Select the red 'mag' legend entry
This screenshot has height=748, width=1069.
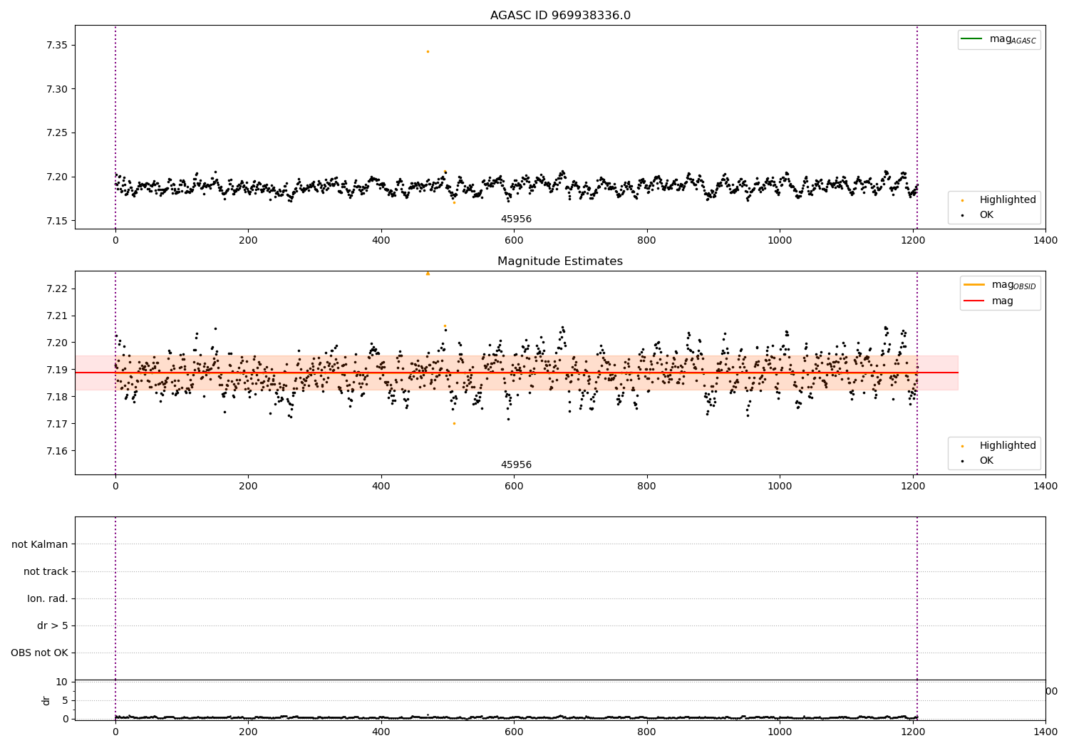pos(989,301)
